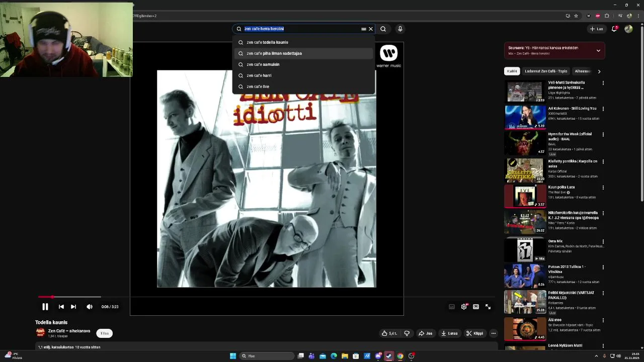Select the Kaikki filter chip
Screen dimensions: 644x362
512,71
